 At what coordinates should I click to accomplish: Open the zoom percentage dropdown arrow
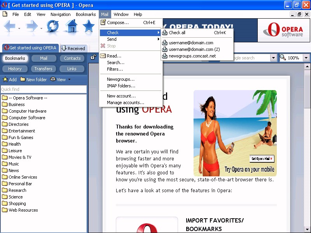(306, 58)
